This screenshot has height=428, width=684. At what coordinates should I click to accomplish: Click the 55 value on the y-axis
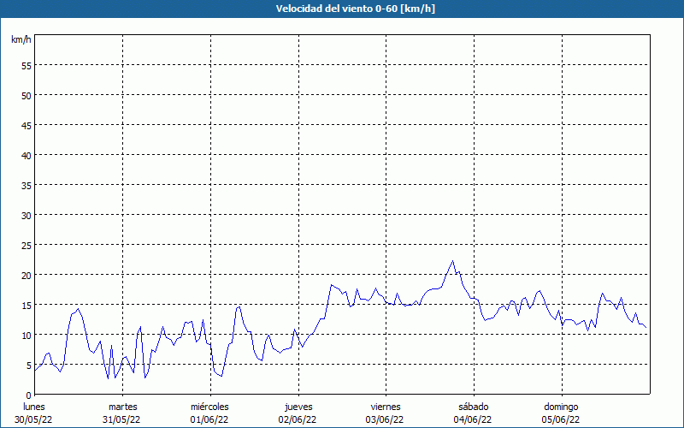point(27,66)
